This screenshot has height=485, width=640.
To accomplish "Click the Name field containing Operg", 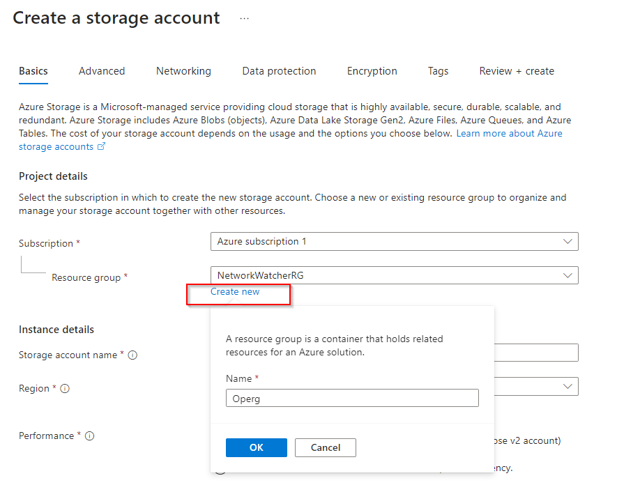I will 352,398.
